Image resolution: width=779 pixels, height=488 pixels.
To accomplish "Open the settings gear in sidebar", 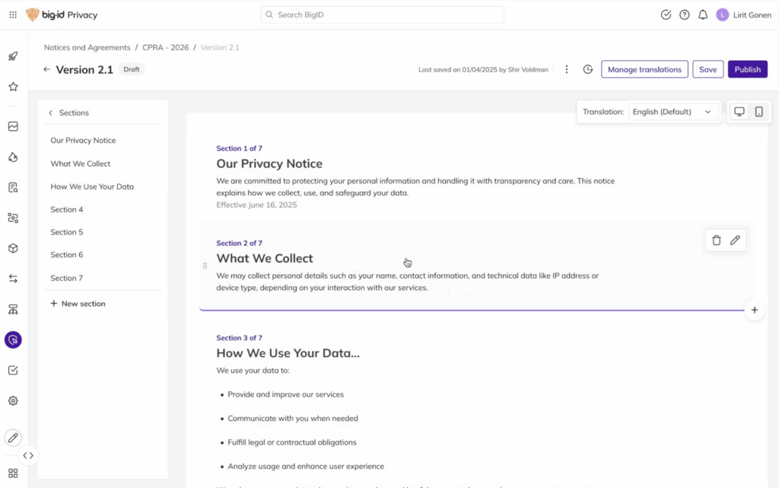I will (13, 400).
